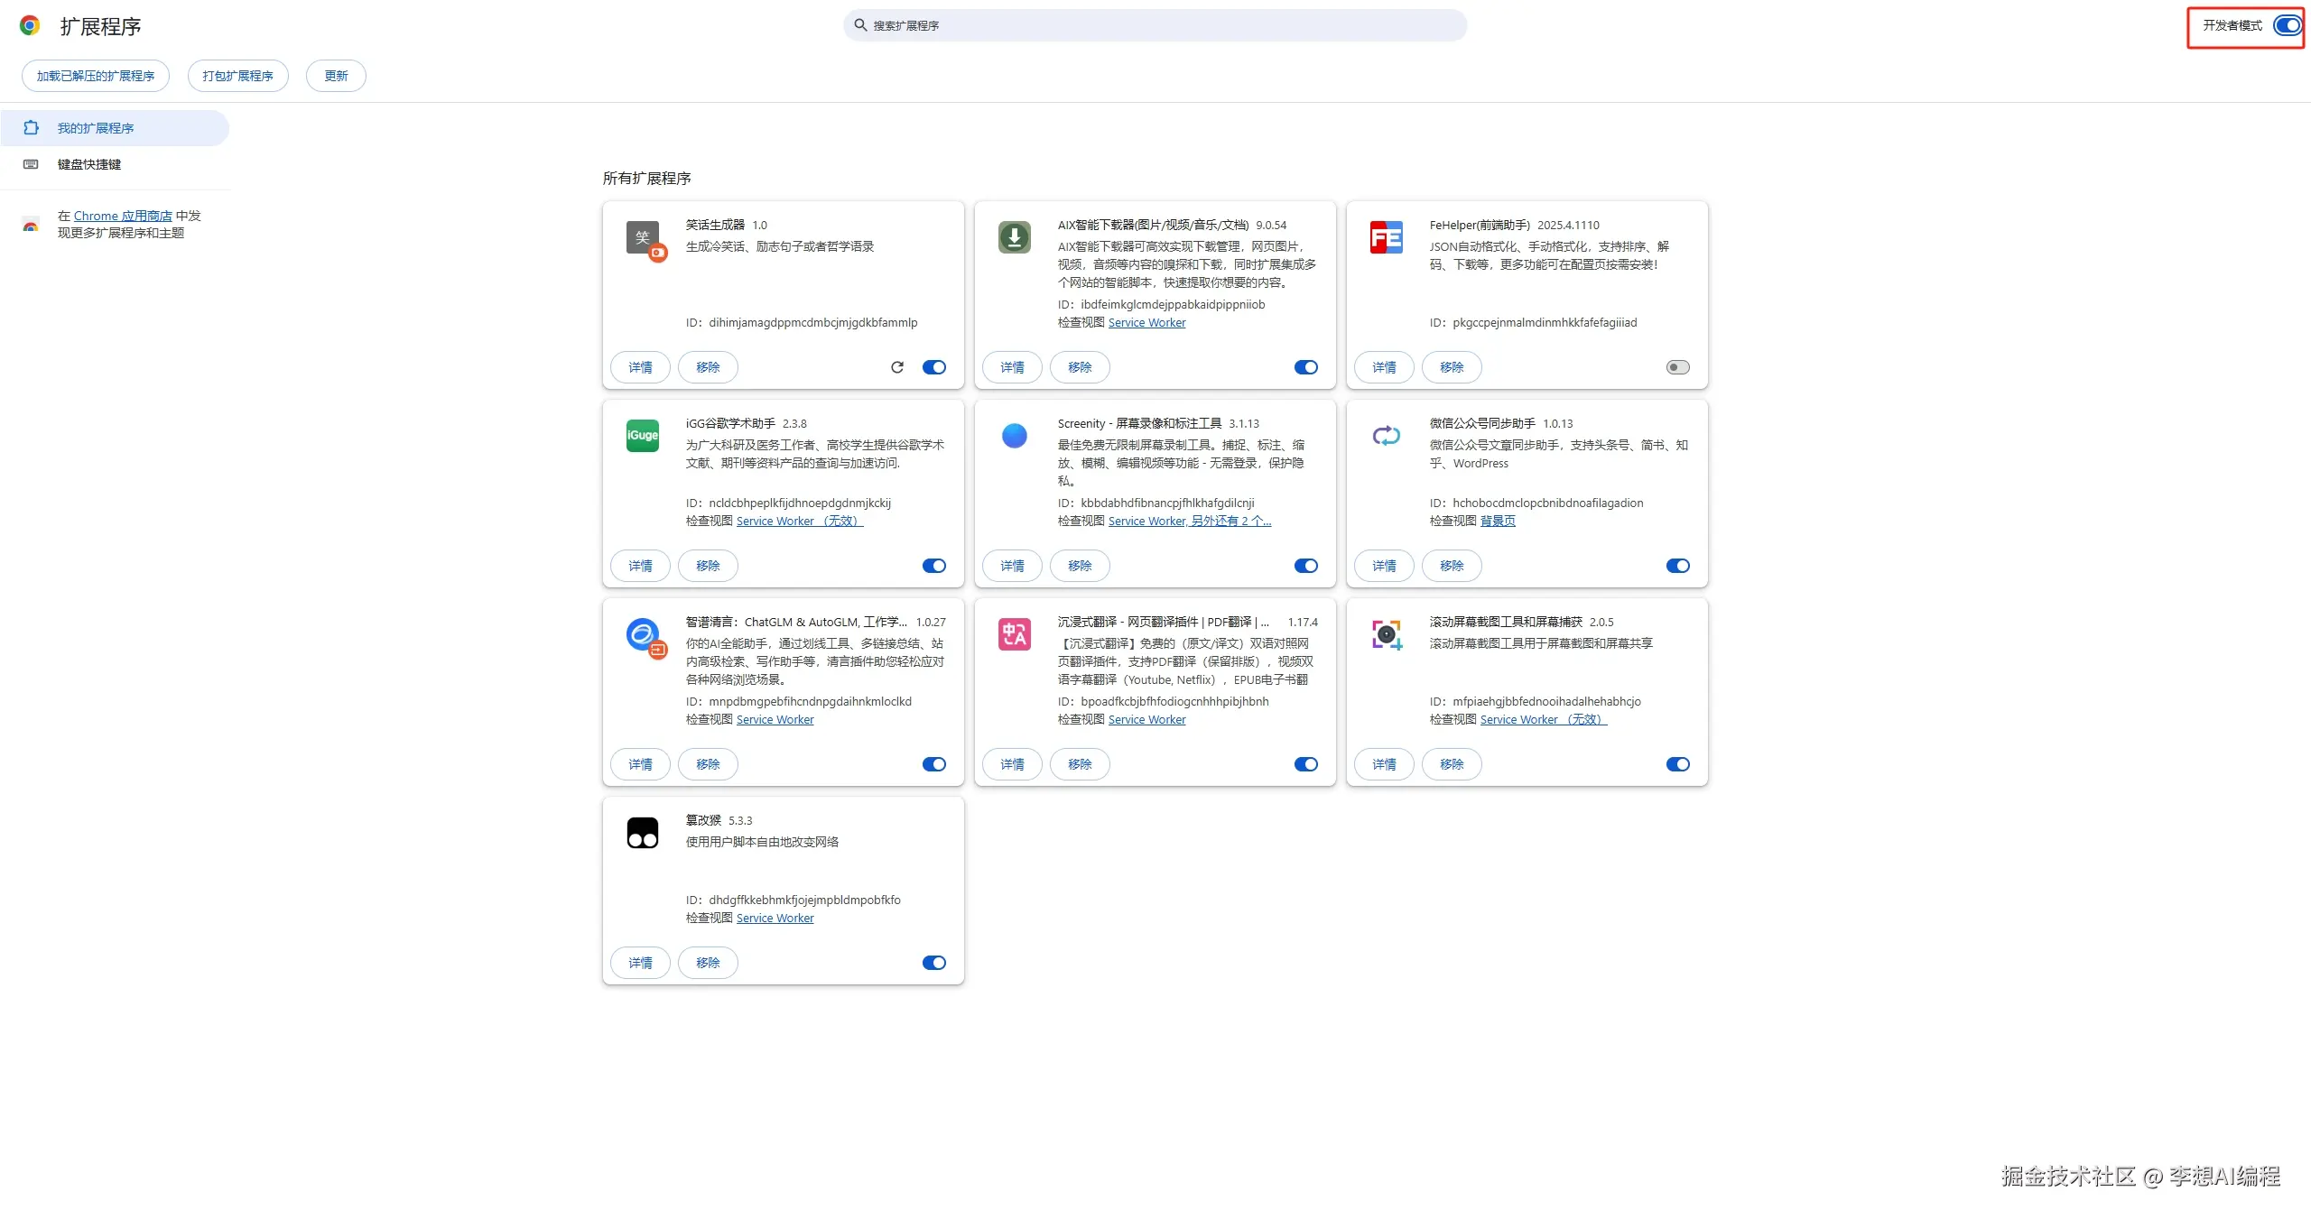Click the Tampermonkey (篡改猴) extension icon
2311x1219 pixels.
coord(642,832)
